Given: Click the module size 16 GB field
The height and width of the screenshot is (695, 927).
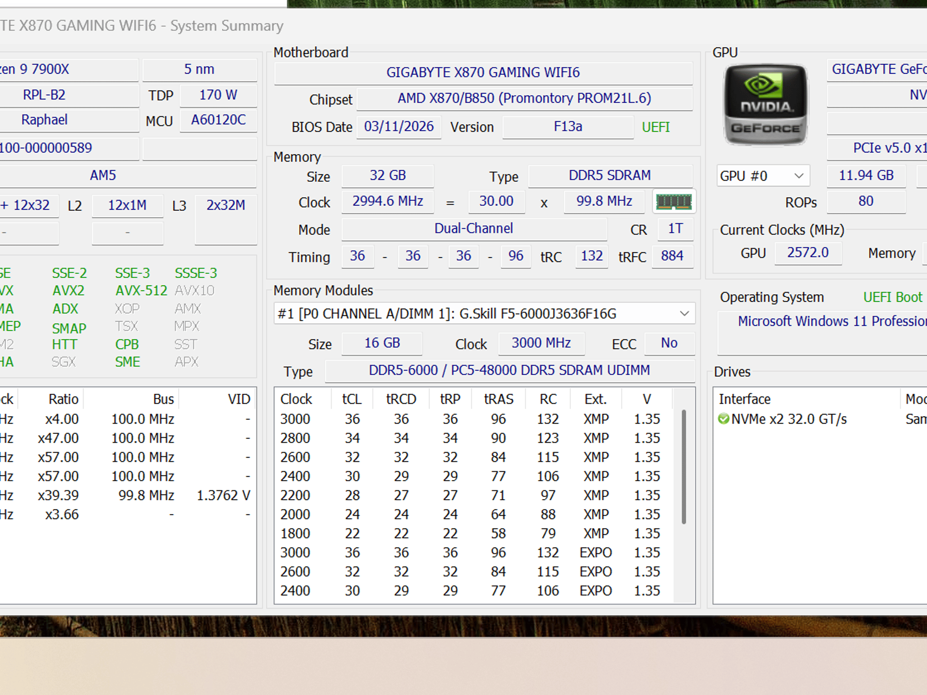Looking at the screenshot, I should pos(382,343).
